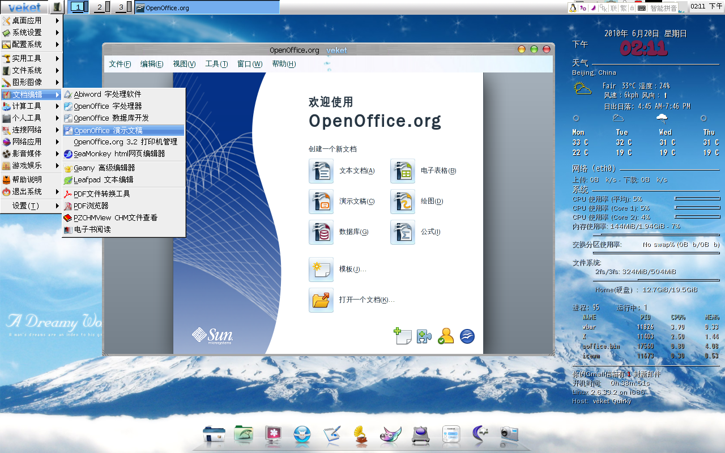The height and width of the screenshot is (453, 725).
Task: Open the 编辑(E) menu in OpenOffice
Action: (152, 64)
